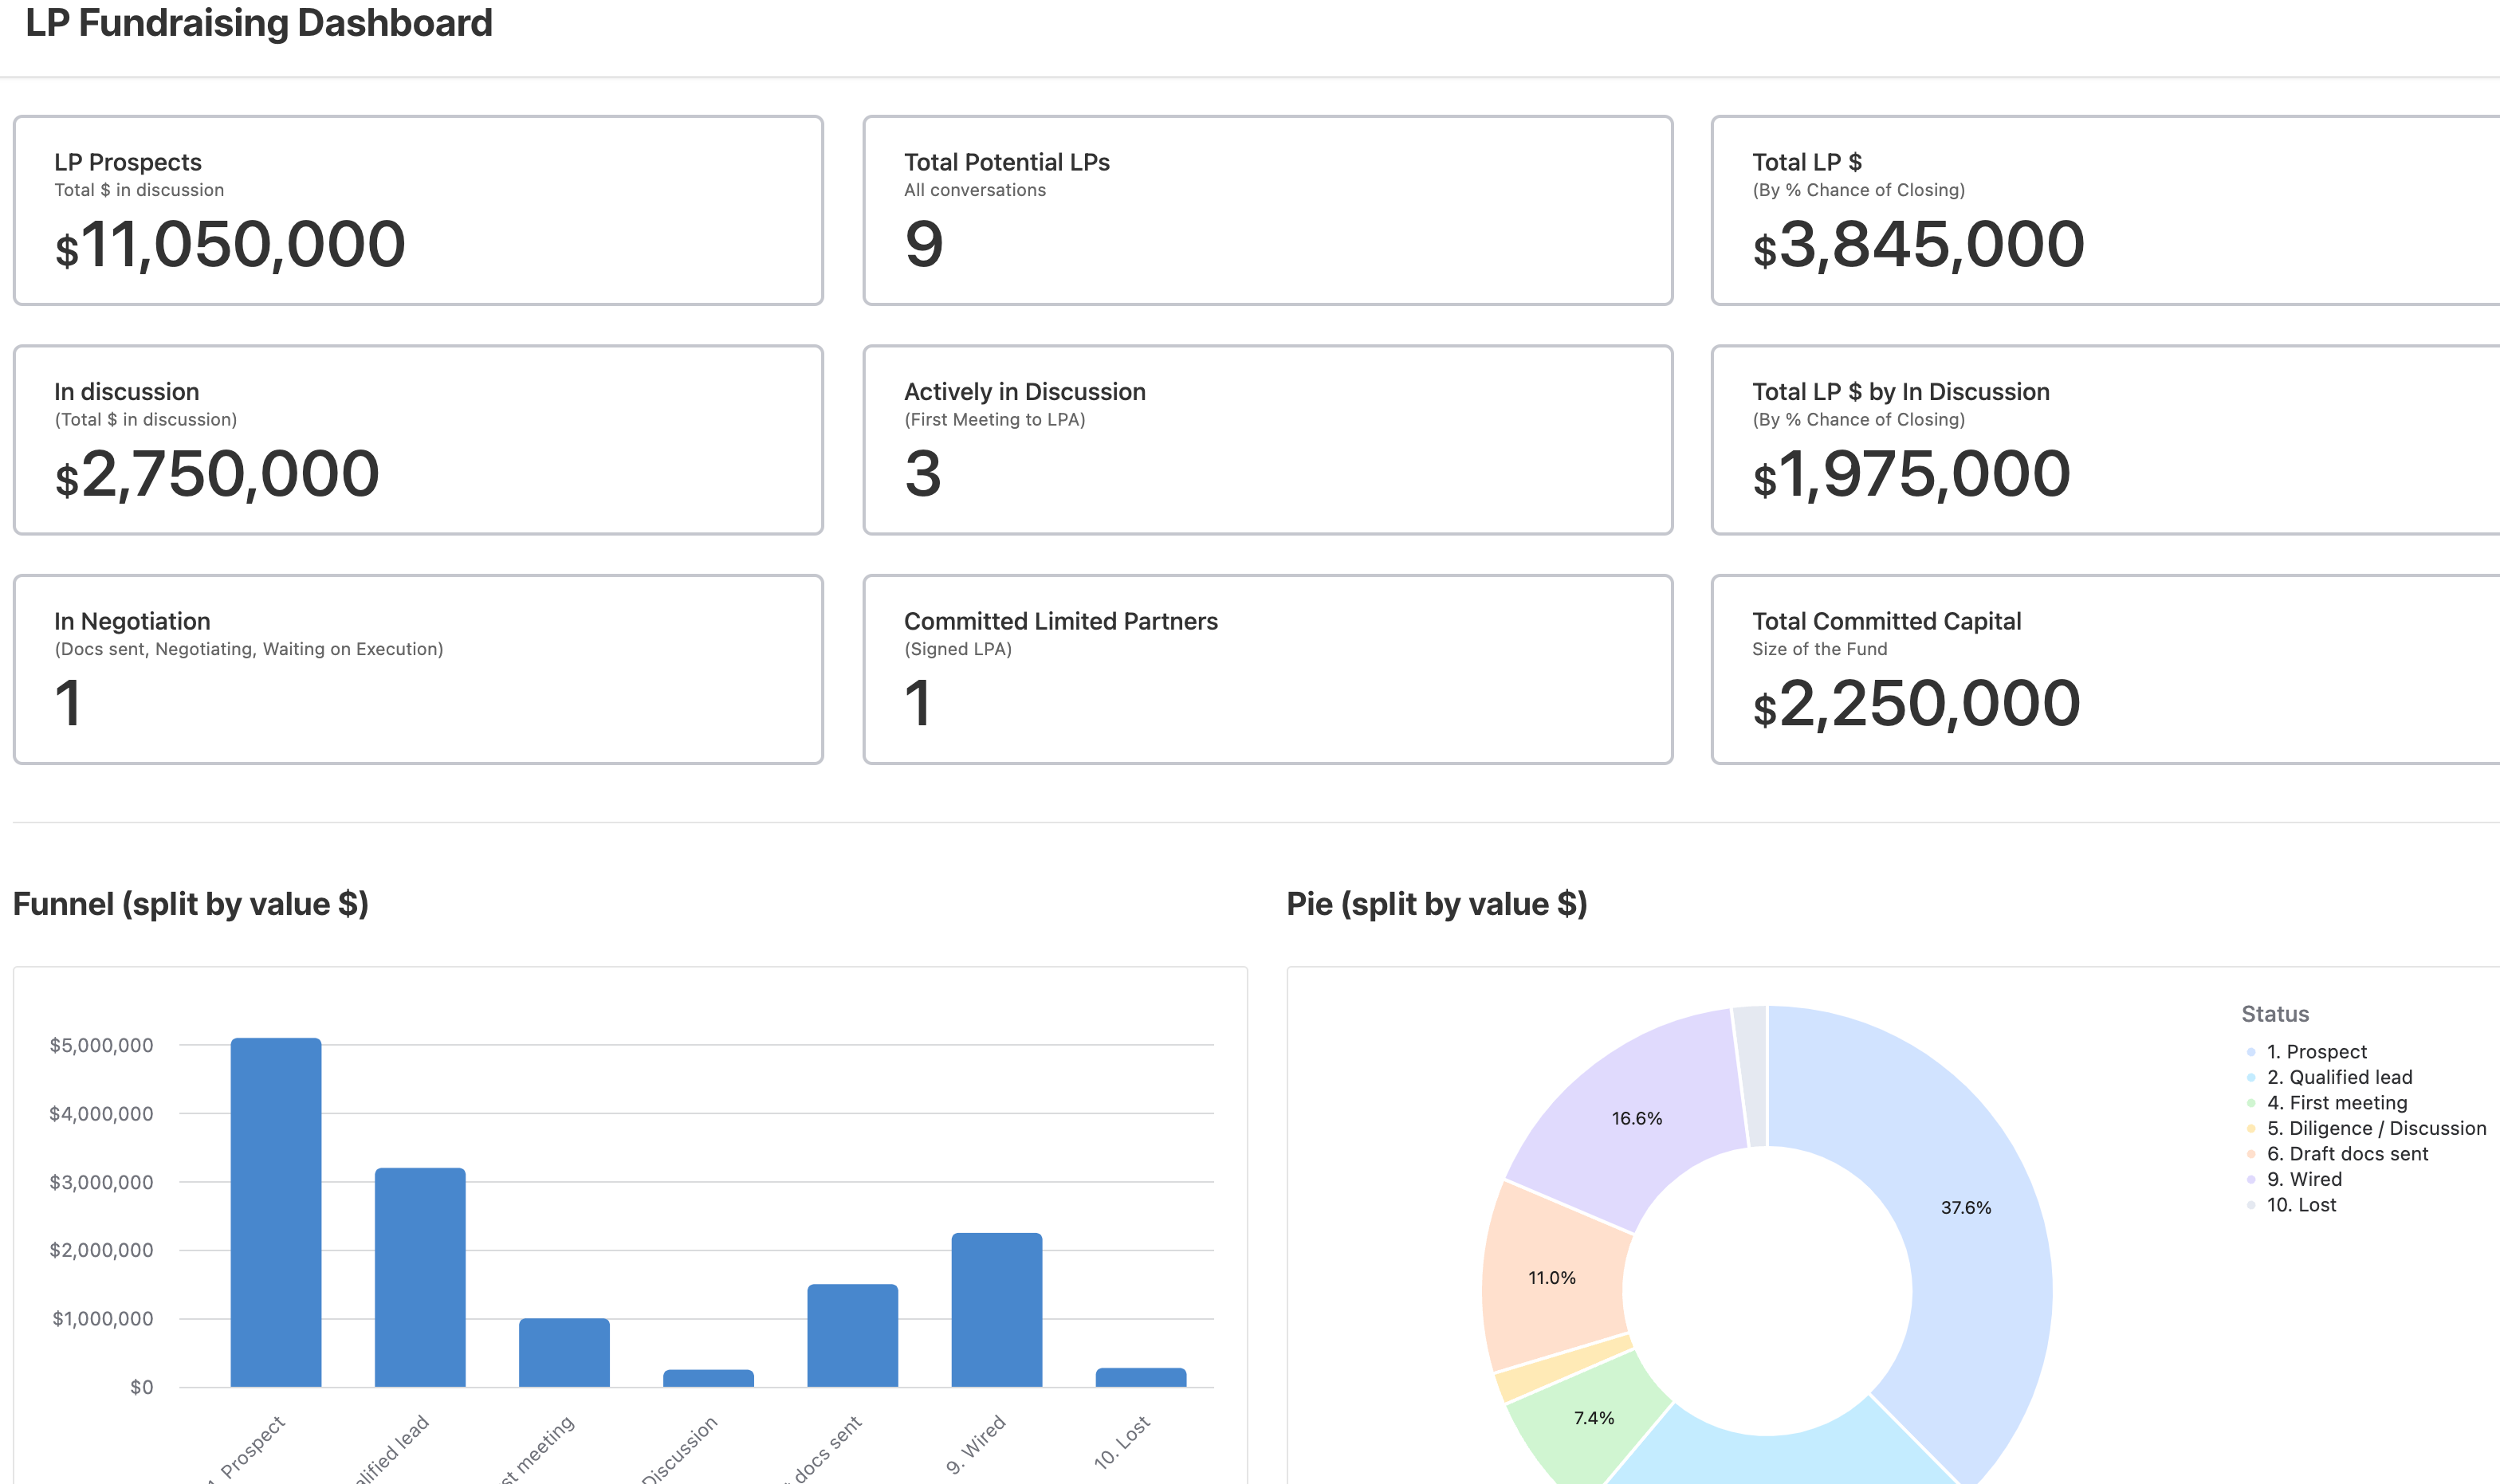Click the 10. Lost bar in funnel
Viewport: 2500px width, 1484px height.
click(x=1140, y=1377)
